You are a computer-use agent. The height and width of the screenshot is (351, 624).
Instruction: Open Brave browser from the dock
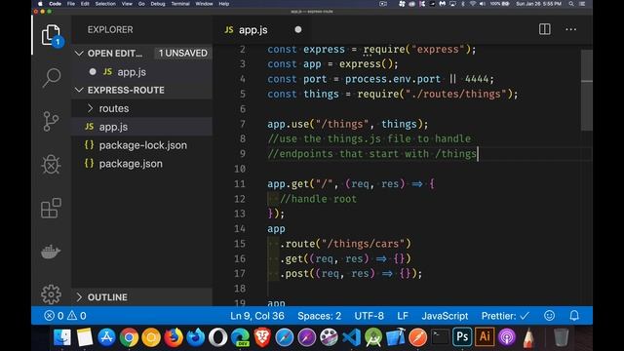[262, 337]
